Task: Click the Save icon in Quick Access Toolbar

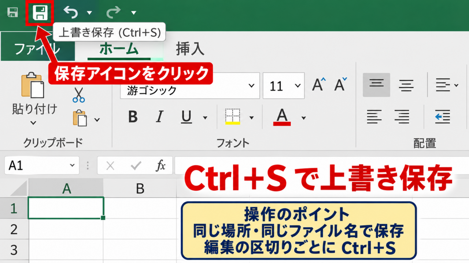Action: pos(40,13)
